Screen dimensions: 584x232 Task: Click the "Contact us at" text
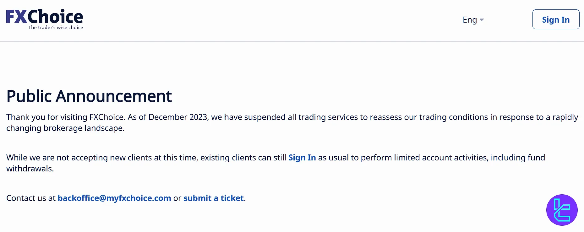31,198
